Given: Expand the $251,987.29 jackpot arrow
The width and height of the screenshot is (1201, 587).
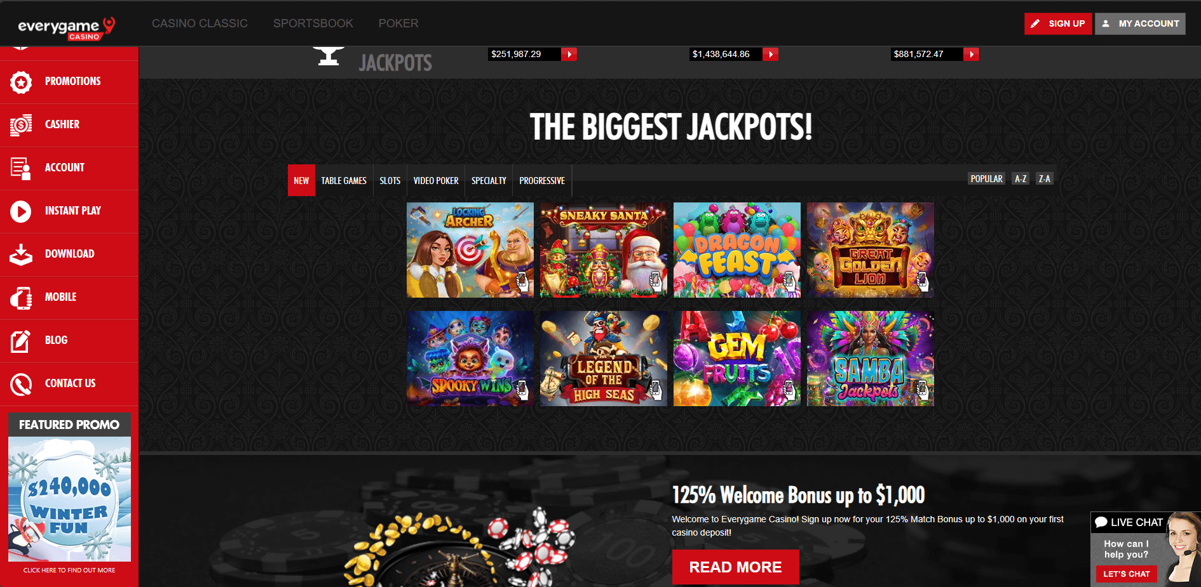Looking at the screenshot, I should click(x=569, y=55).
